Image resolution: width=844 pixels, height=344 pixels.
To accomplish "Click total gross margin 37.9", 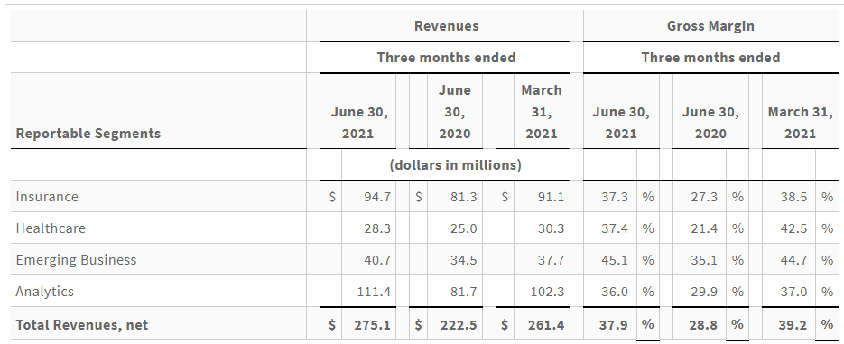I will pyautogui.click(x=614, y=325).
